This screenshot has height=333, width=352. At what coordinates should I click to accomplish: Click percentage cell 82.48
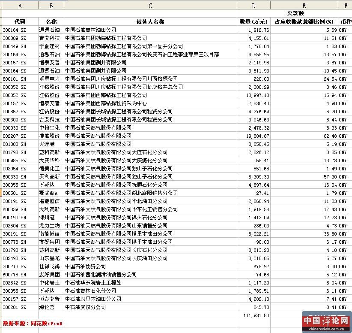(304, 136)
